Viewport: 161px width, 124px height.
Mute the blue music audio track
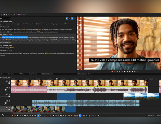click(7, 101)
